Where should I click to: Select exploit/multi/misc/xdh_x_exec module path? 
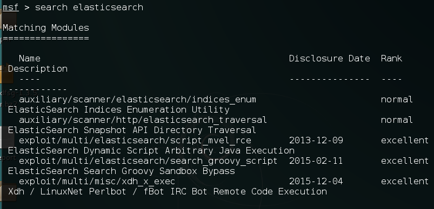tap(97, 181)
